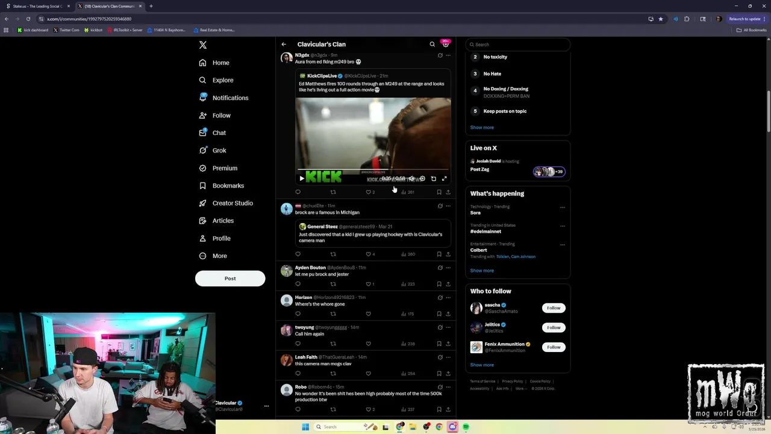Open Notifications in sidebar

coord(223,98)
